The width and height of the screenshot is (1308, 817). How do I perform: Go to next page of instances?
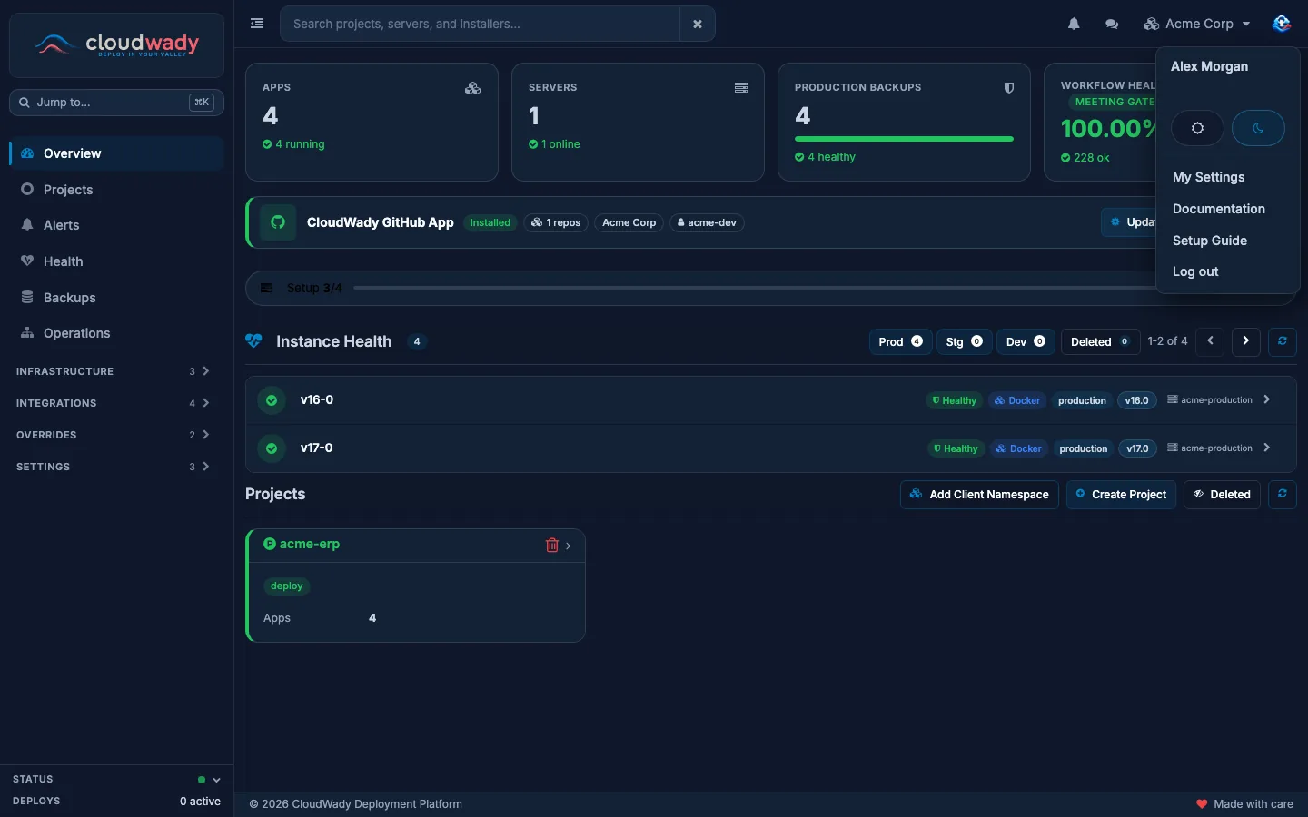1245,341
